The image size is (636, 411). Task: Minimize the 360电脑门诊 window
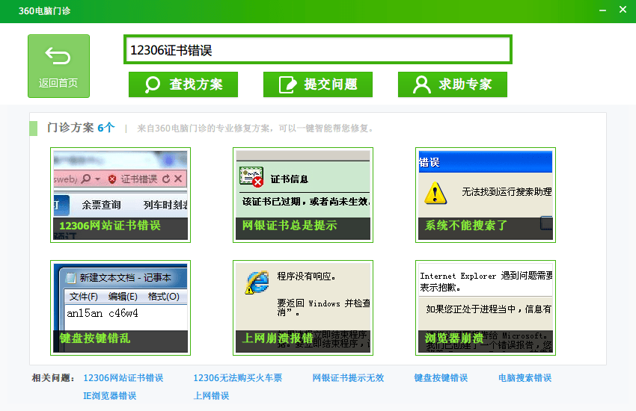click(603, 10)
